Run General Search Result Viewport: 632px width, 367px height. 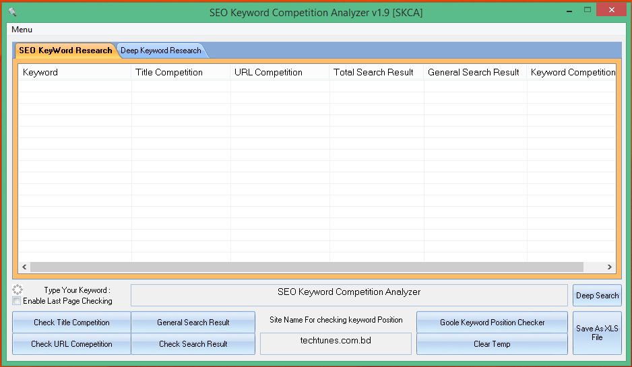[193, 323]
